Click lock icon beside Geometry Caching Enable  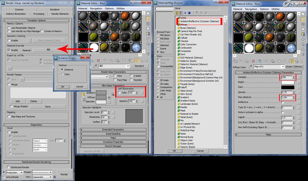click(x=30, y=41)
